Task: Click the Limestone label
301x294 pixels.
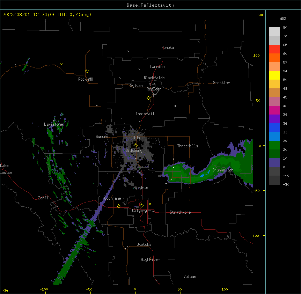Action: tap(53, 124)
